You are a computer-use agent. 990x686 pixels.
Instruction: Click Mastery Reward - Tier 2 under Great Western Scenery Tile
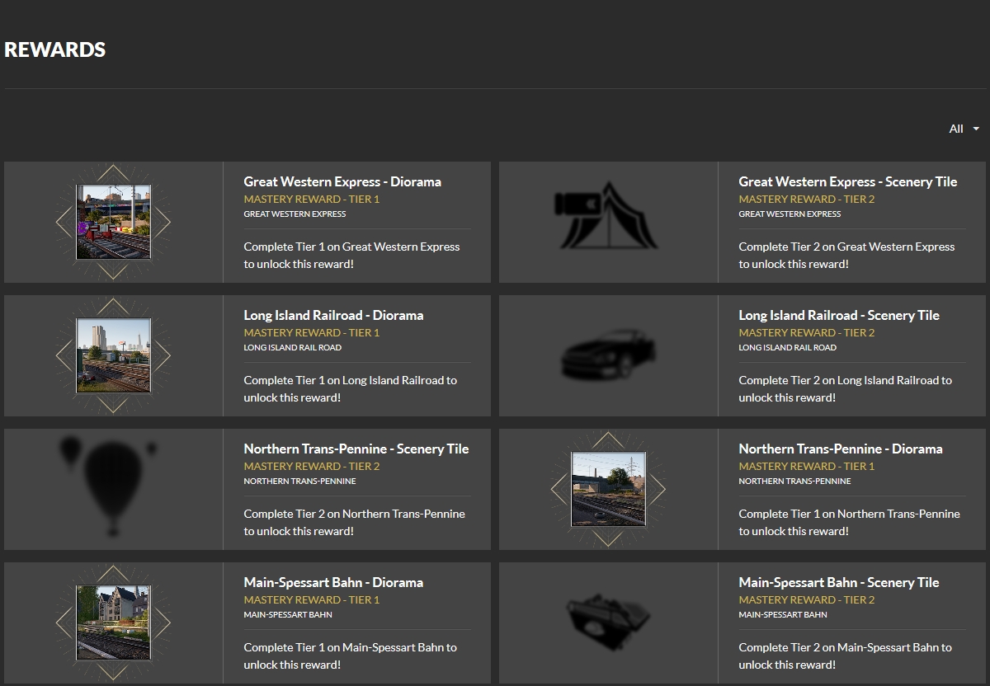pos(807,199)
